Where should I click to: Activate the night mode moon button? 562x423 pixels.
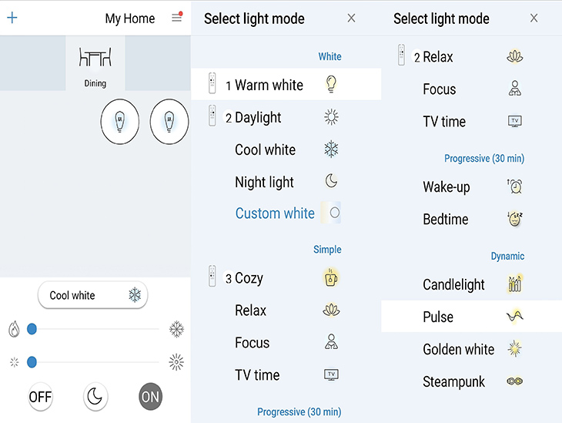click(95, 397)
